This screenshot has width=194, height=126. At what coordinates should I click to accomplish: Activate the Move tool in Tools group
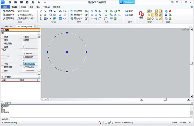click(92, 11)
